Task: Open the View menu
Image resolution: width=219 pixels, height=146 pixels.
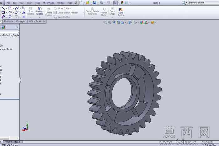Action: tap(22, 3)
